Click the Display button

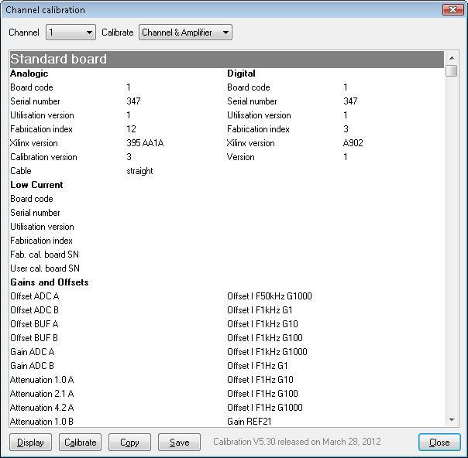tap(31, 443)
